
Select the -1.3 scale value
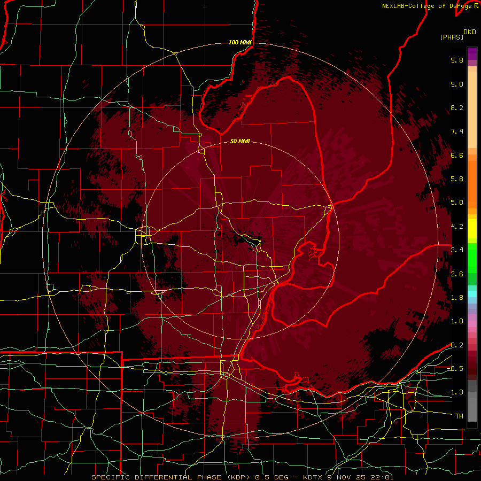[x=455, y=393]
